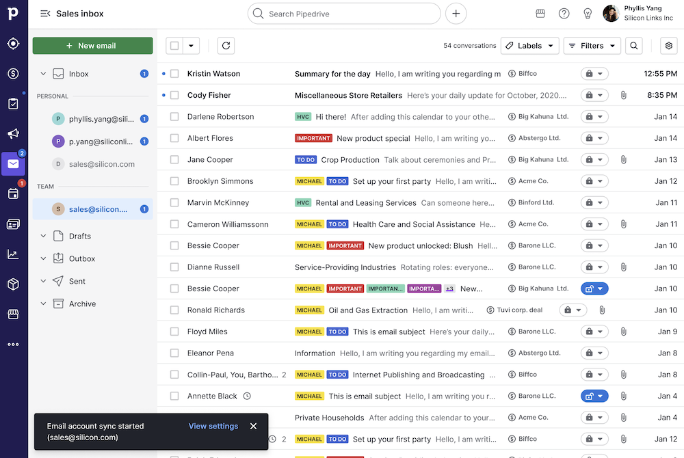The image size is (684, 458).
Task: Click the lightbulb suggestions icon in the header
Action: coord(588,13)
